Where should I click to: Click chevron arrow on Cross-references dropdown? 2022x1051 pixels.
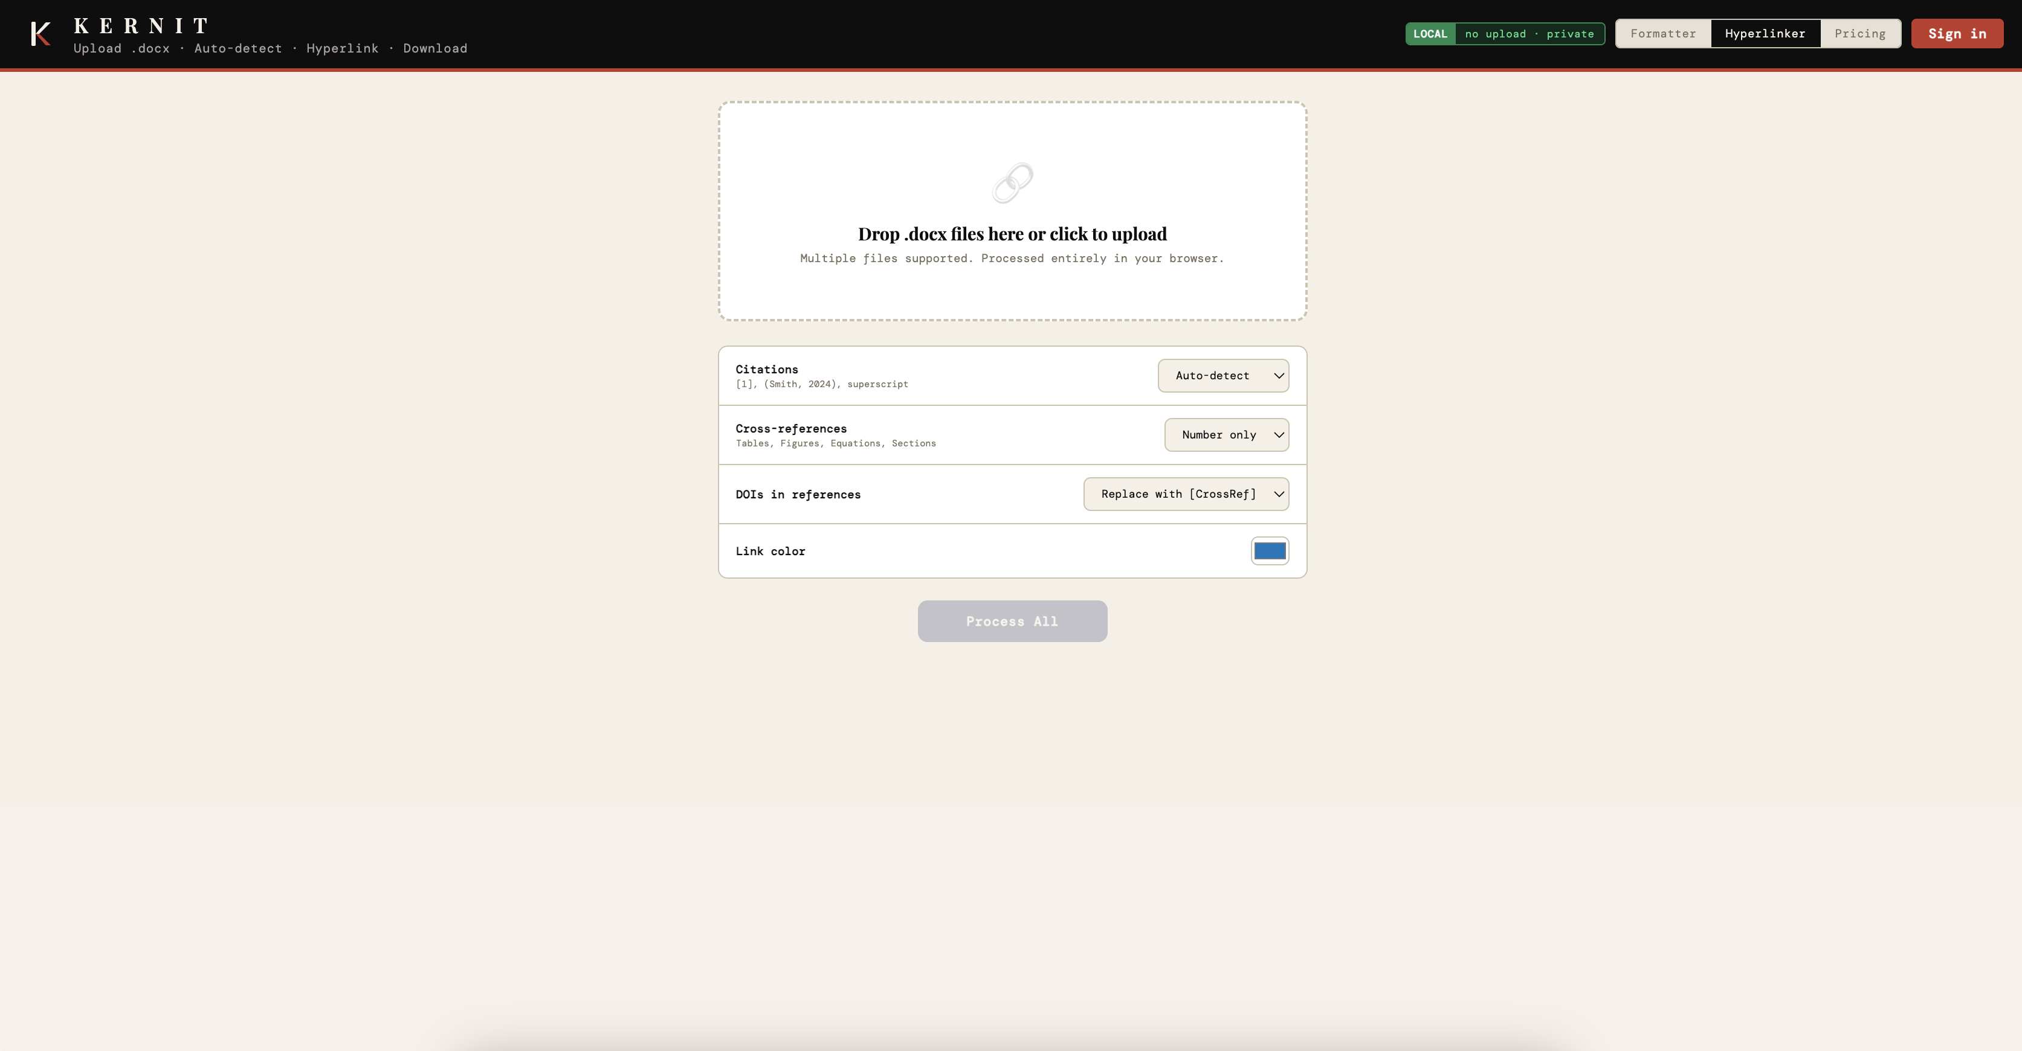click(1278, 434)
